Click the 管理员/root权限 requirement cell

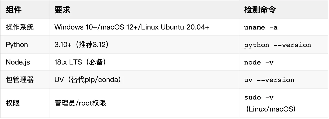(80, 103)
